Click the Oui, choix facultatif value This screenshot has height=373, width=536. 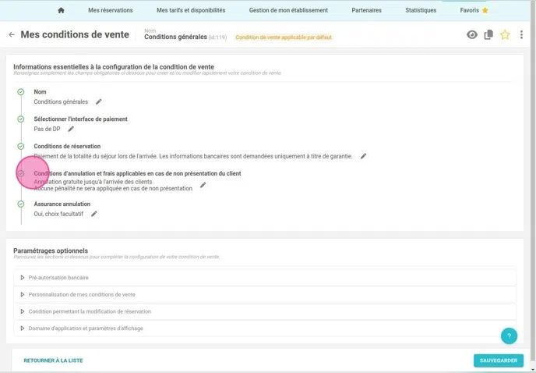58,214
